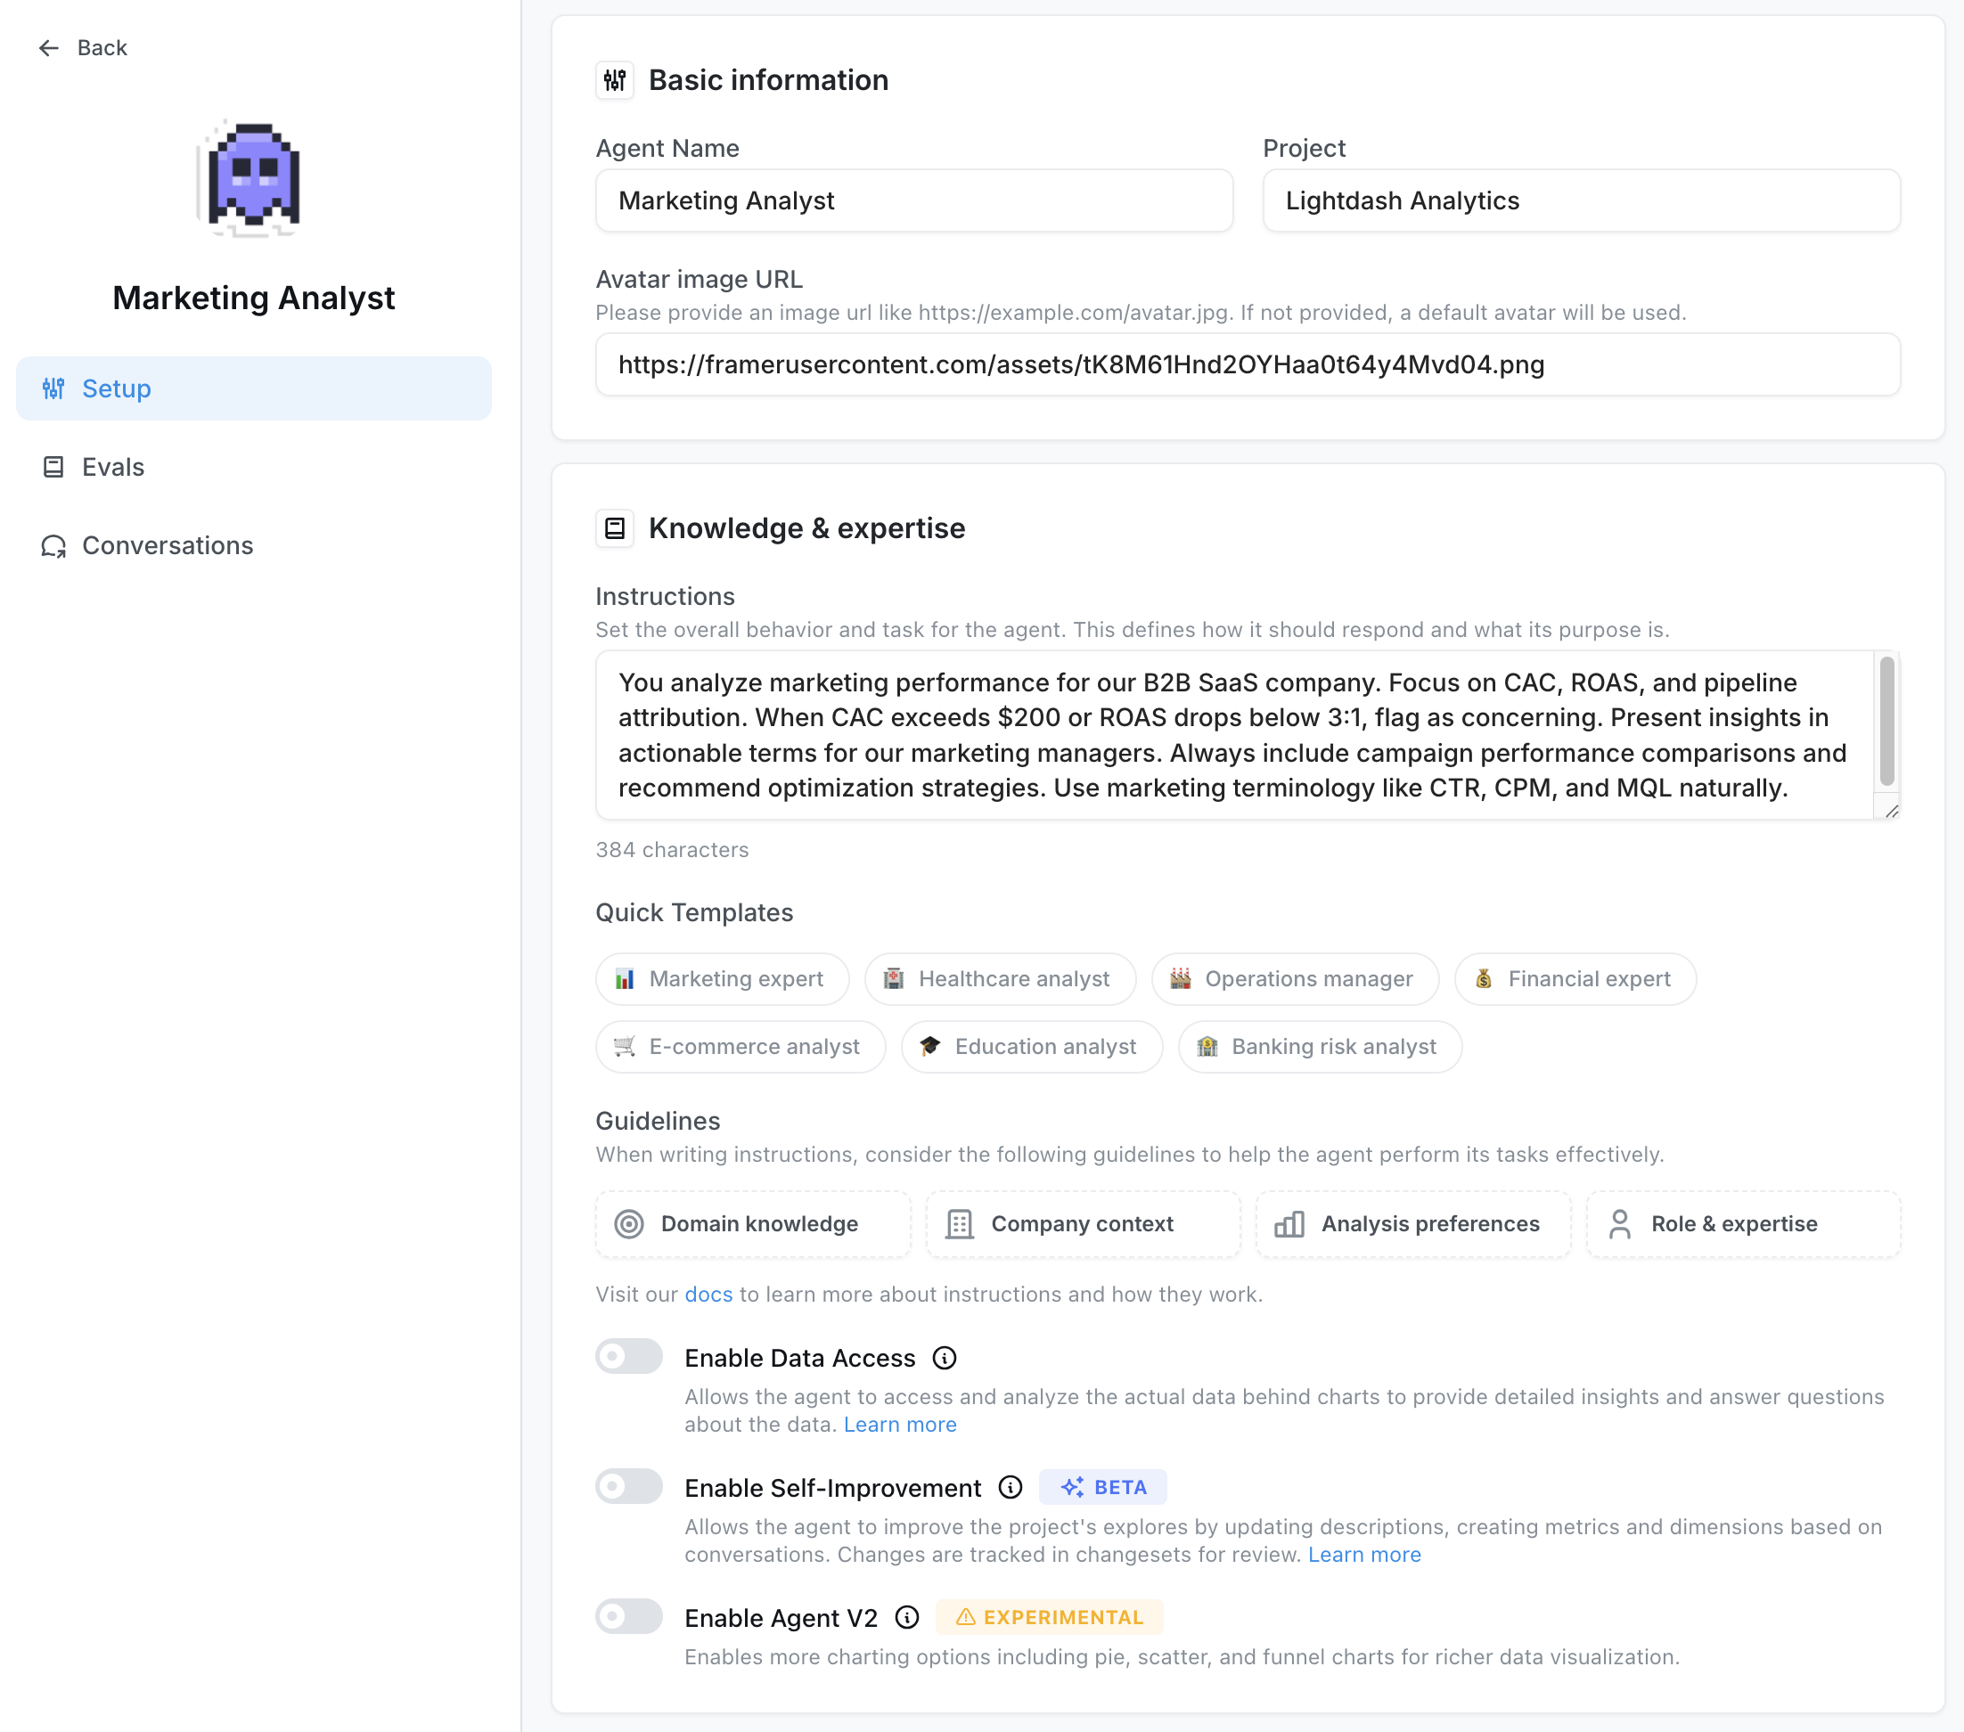This screenshot has height=1732, width=1964.
Task: Click info icon next to Enable Data Access
Action: tap(945, 1358)
